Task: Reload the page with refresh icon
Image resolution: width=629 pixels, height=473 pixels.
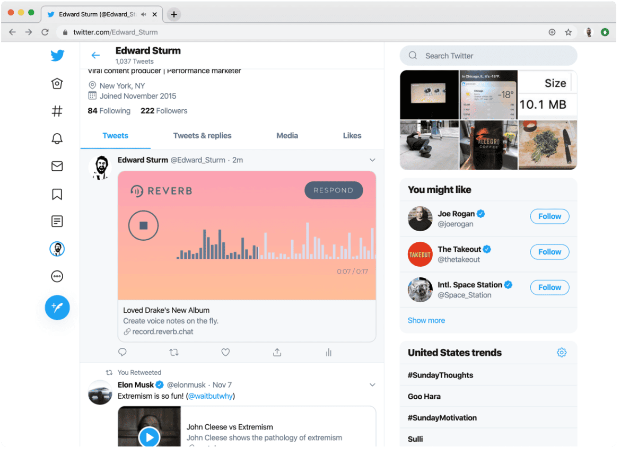Action: coord(45,32)
